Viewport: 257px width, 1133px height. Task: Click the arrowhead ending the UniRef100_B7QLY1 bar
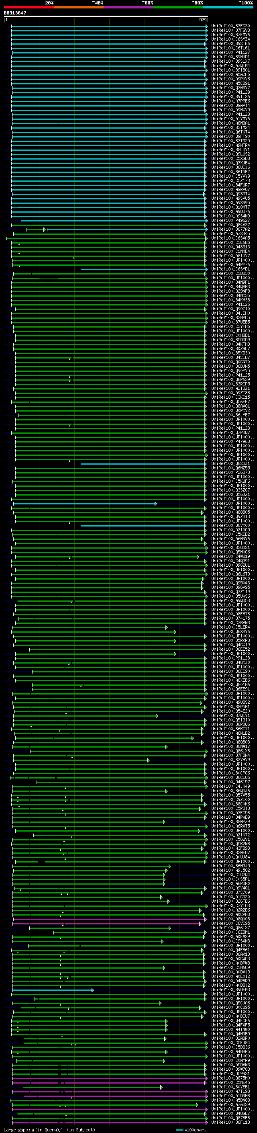157,715
